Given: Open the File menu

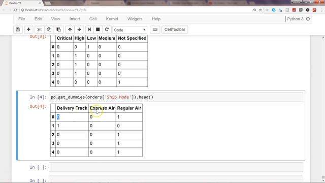Looking at the screenshot, I should [x=22, y=19].
